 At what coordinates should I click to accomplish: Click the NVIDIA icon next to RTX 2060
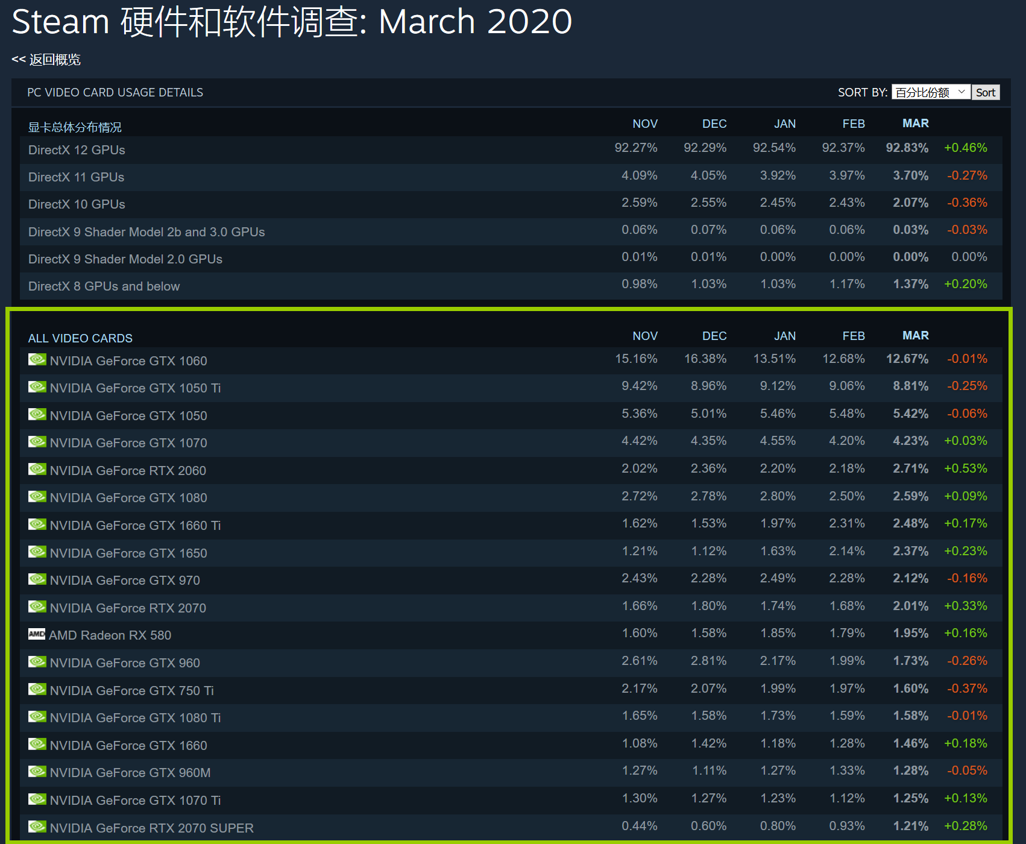tap(37, 470)
